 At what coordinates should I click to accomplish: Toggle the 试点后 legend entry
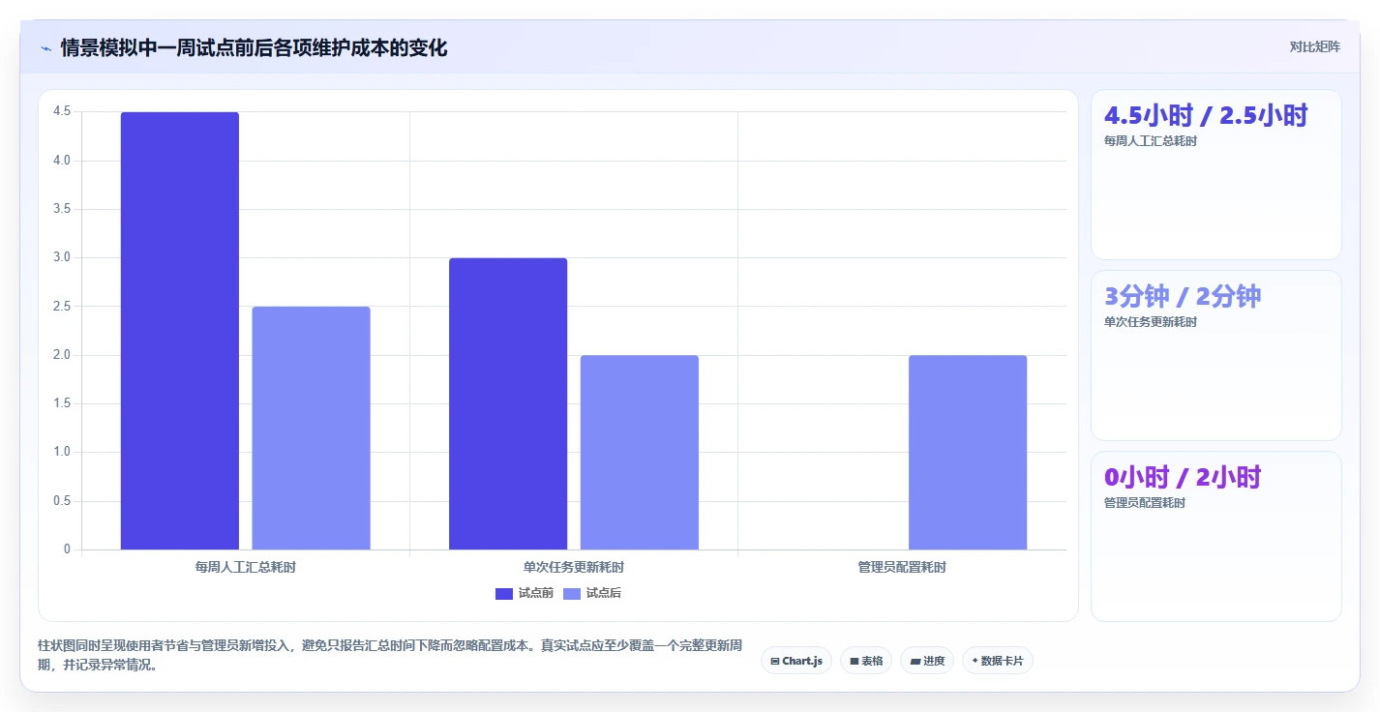[x=591, y=593]
